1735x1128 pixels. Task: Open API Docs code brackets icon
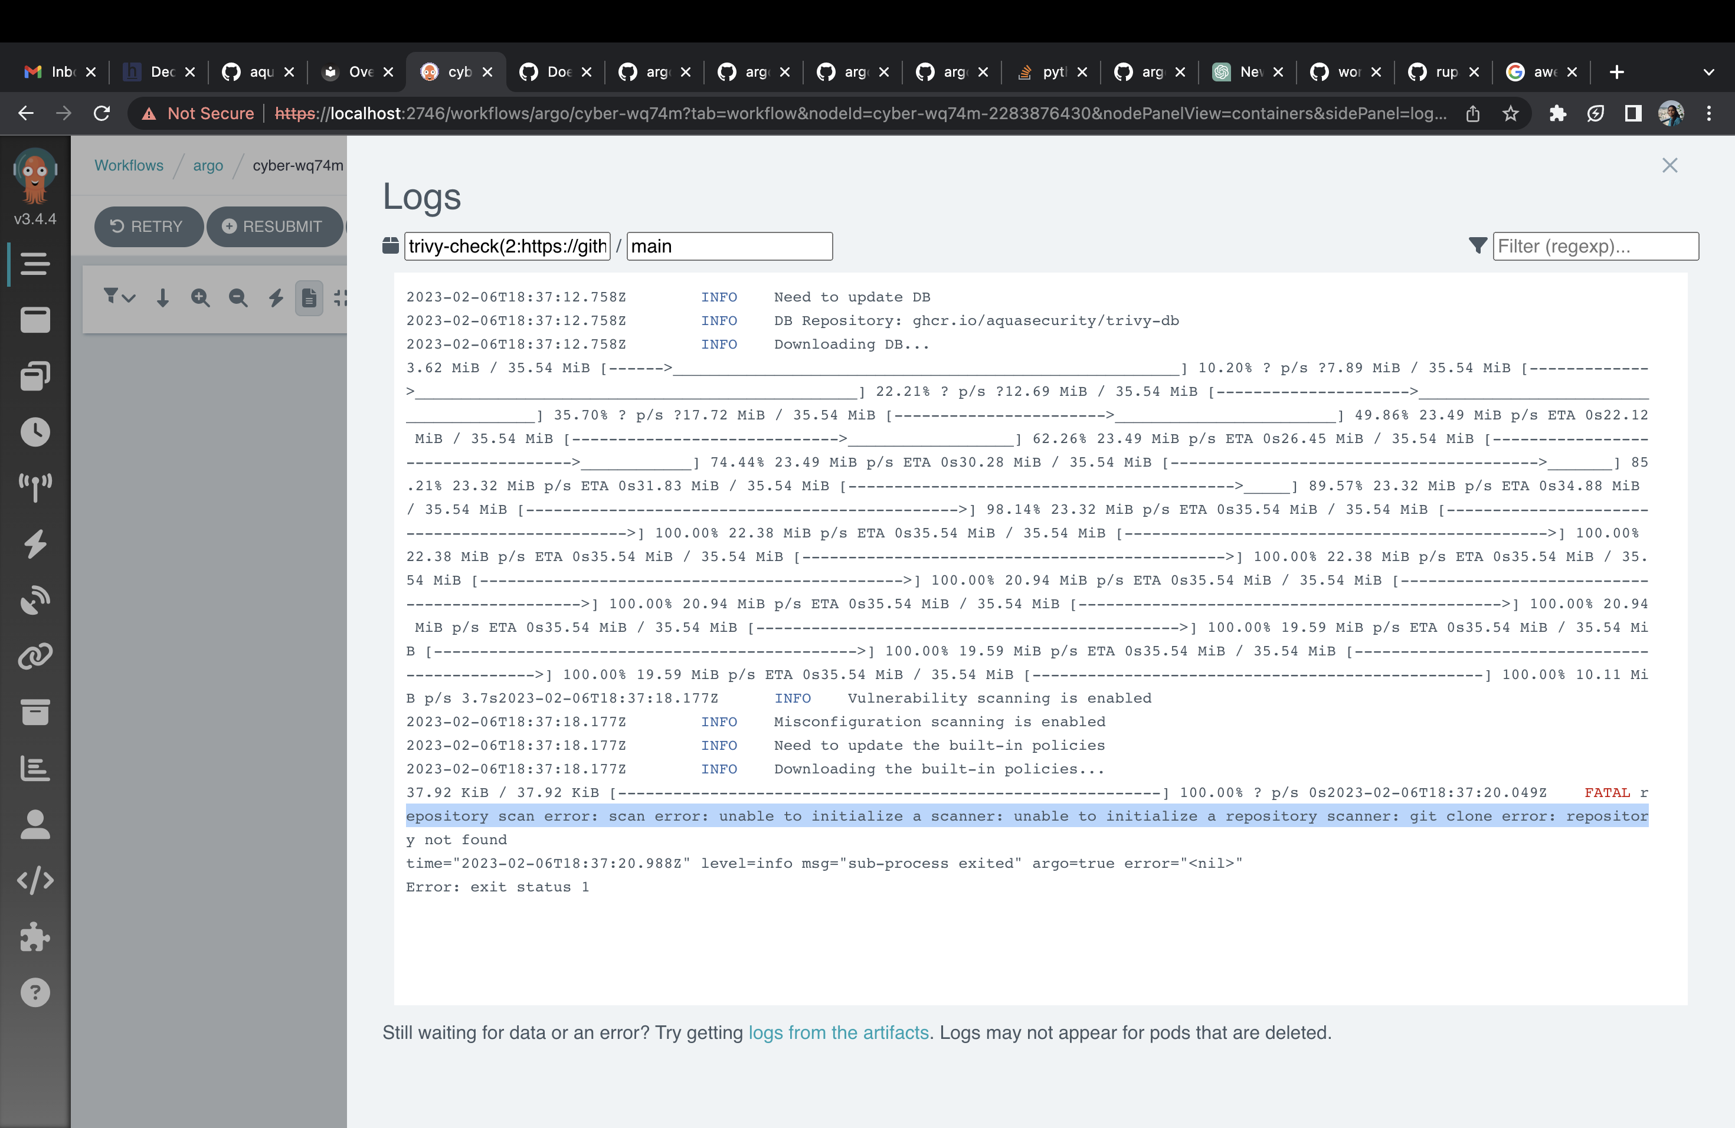[x=34, y=880]
